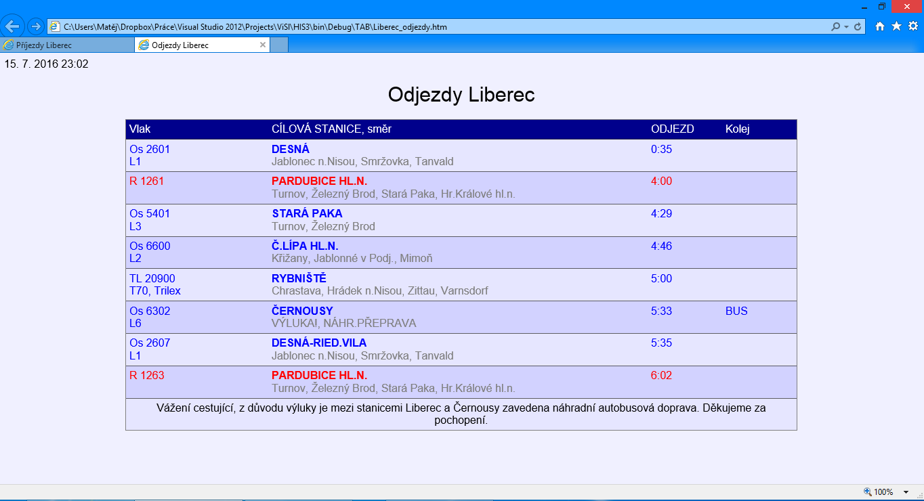Image resolution: width=924 pixels, height=501 pixels.
Task: Click the page icon left of the address
Action: 55,27
